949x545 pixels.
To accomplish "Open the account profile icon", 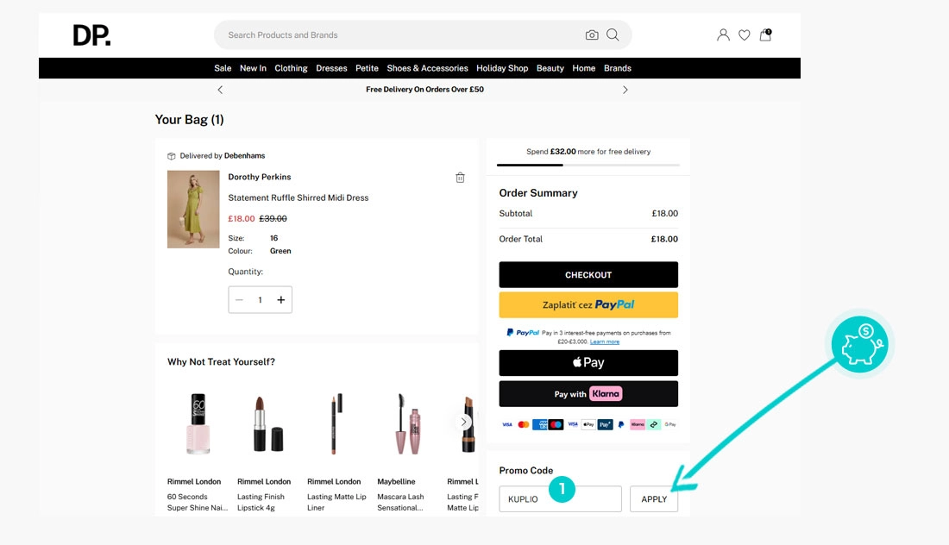I will (723, 35).
